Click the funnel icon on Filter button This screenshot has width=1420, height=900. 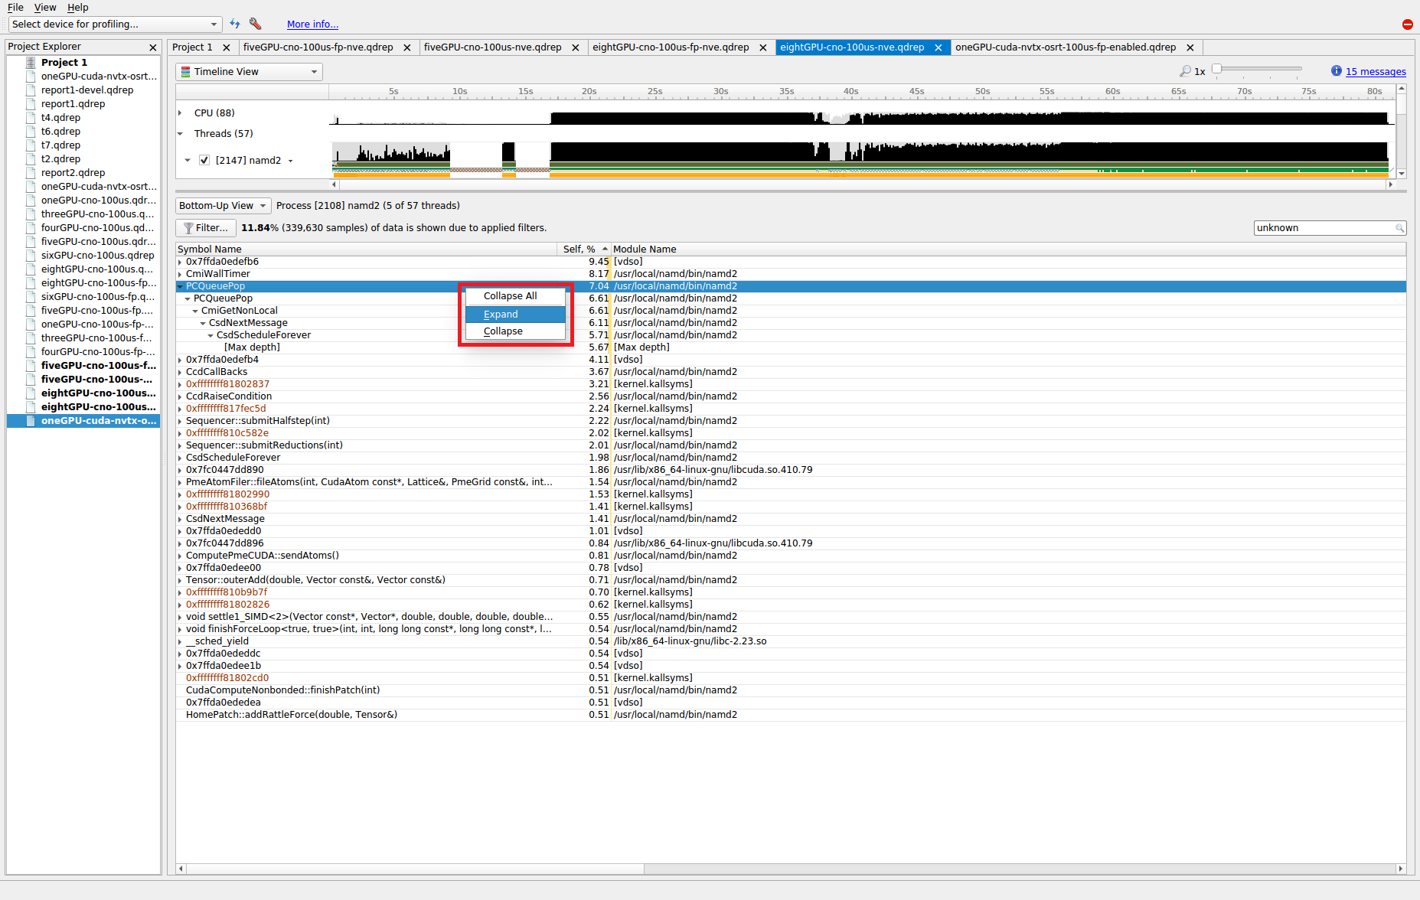[188, 228]
